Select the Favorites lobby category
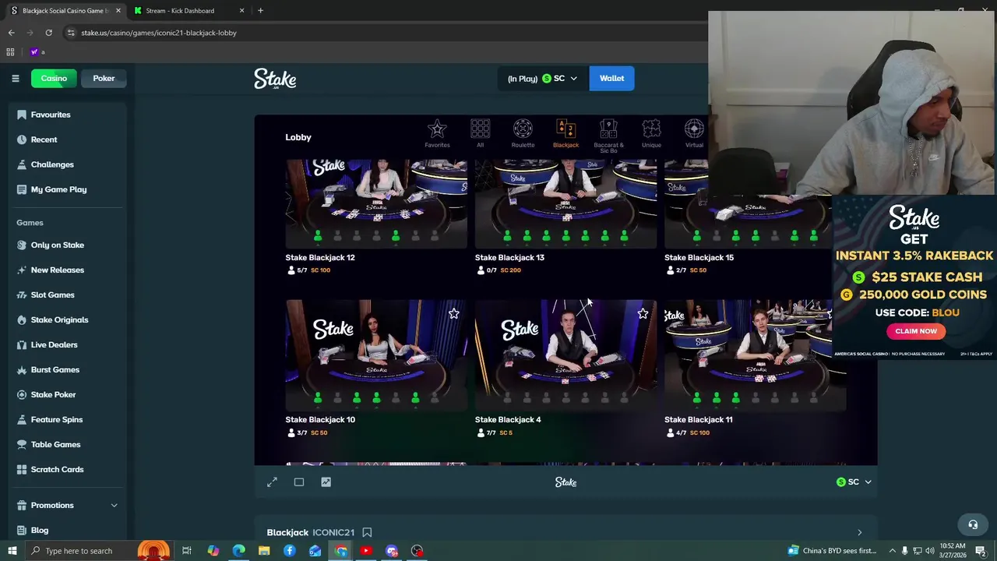The width and height of the screenshot is (997, 561). (x=437, y=134)
